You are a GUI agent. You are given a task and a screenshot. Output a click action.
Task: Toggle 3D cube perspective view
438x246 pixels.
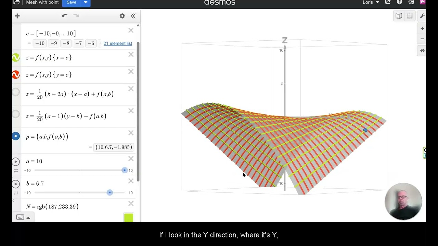click(x=399, y=16)
